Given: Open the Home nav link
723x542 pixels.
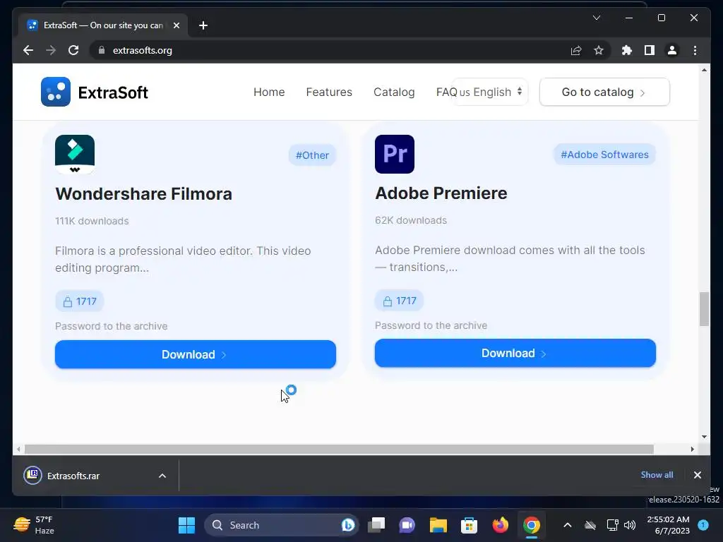Looking at the screenshot, I should [269, 92].
